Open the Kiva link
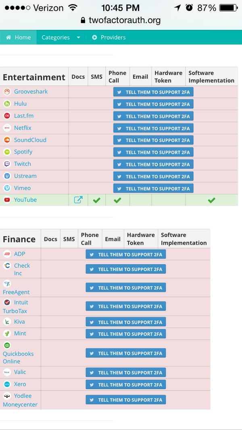 click(19, 321)
